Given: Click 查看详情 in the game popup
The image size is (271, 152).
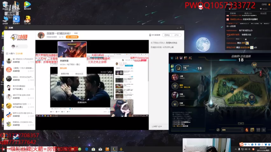Looking at the screenshot, I should 65,74.
